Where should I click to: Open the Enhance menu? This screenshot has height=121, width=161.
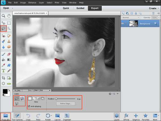(x=32, y=3)
